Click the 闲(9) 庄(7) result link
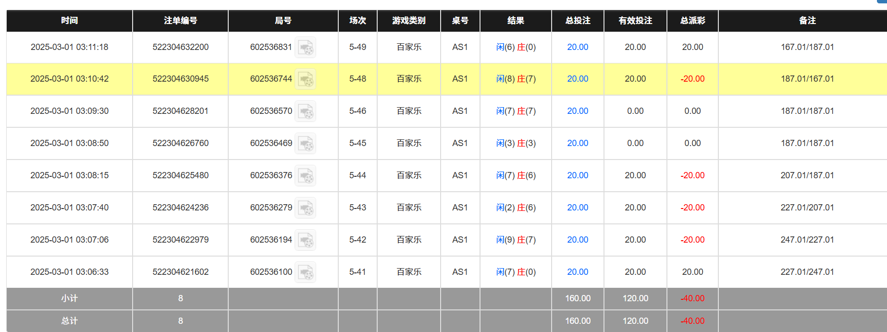The image size is (887, 332). coord(516,240)
